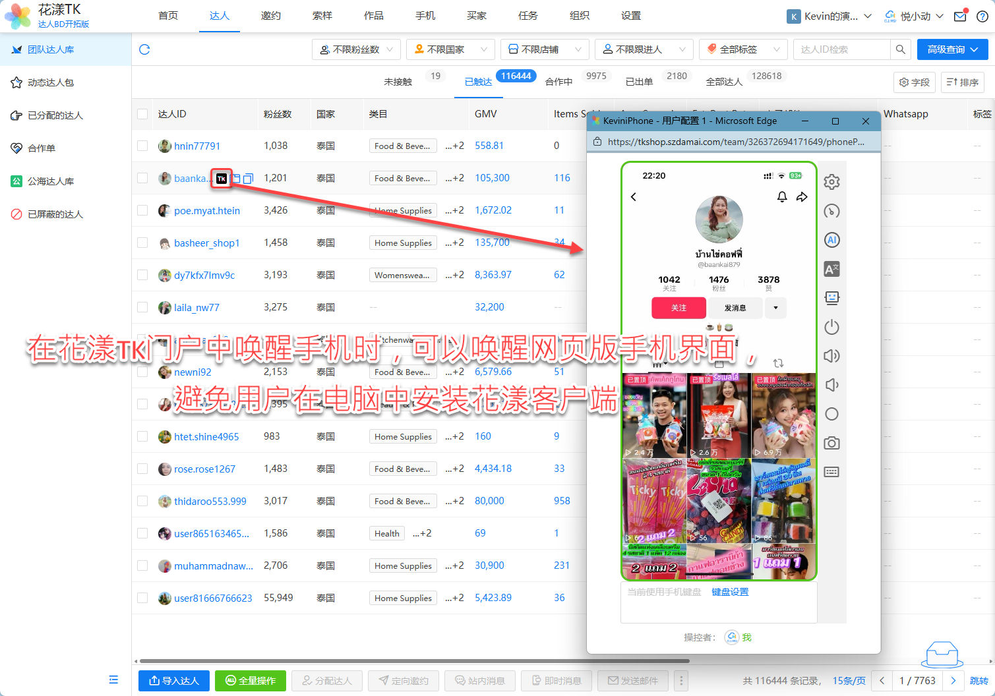Open the translate icon in phone toolbar
Screen dimensions: 995x696
[831, 269]
